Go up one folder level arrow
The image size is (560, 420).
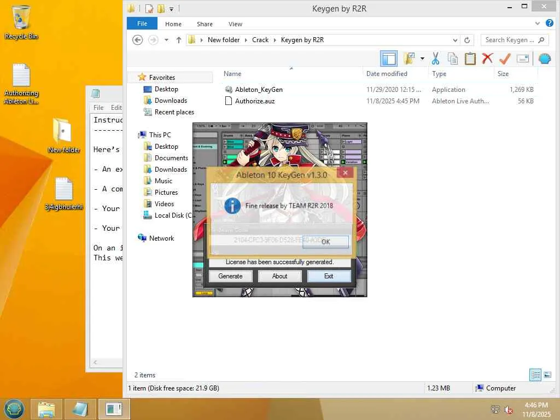[179, 40]
